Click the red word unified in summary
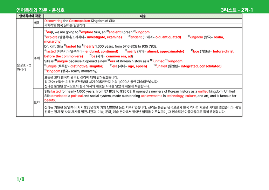The width and height of the screenshot is (269, 190). (x=203, y=91)
